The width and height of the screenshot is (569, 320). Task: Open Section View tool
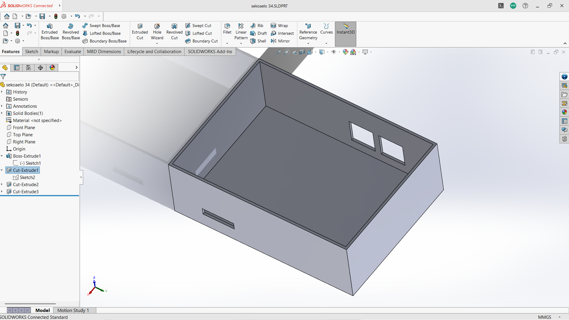point(302,52)
